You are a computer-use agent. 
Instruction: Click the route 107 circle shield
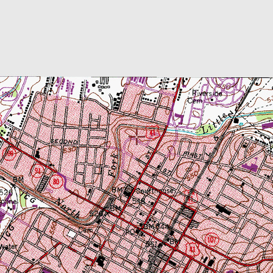tap(212, 240)
